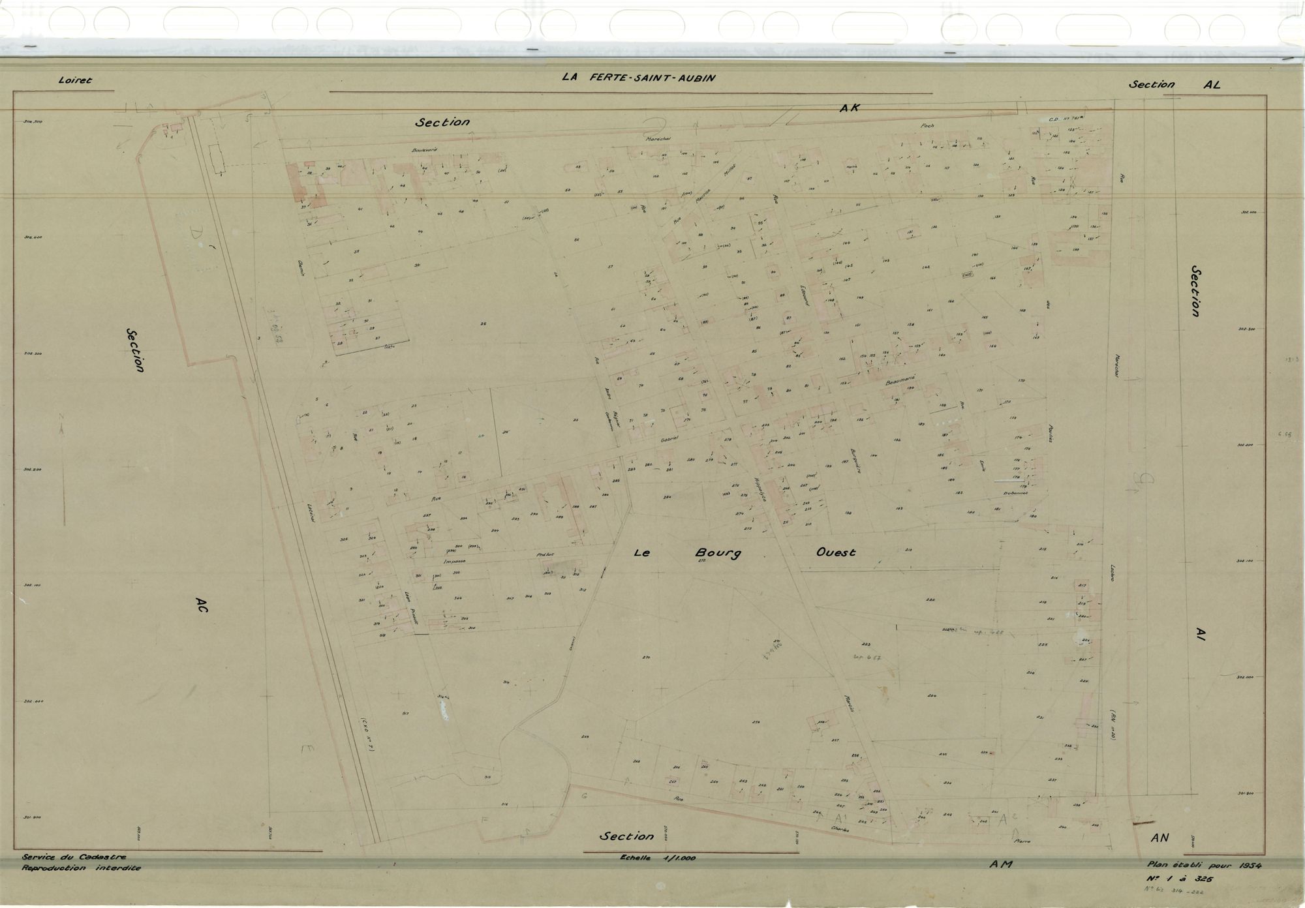Click the vertical 'Section' label above 'AC'

(136, 349)
